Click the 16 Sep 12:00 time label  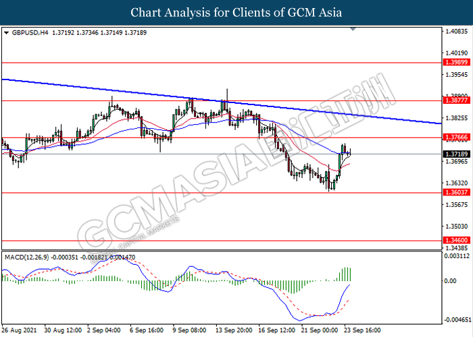(277, 330)
